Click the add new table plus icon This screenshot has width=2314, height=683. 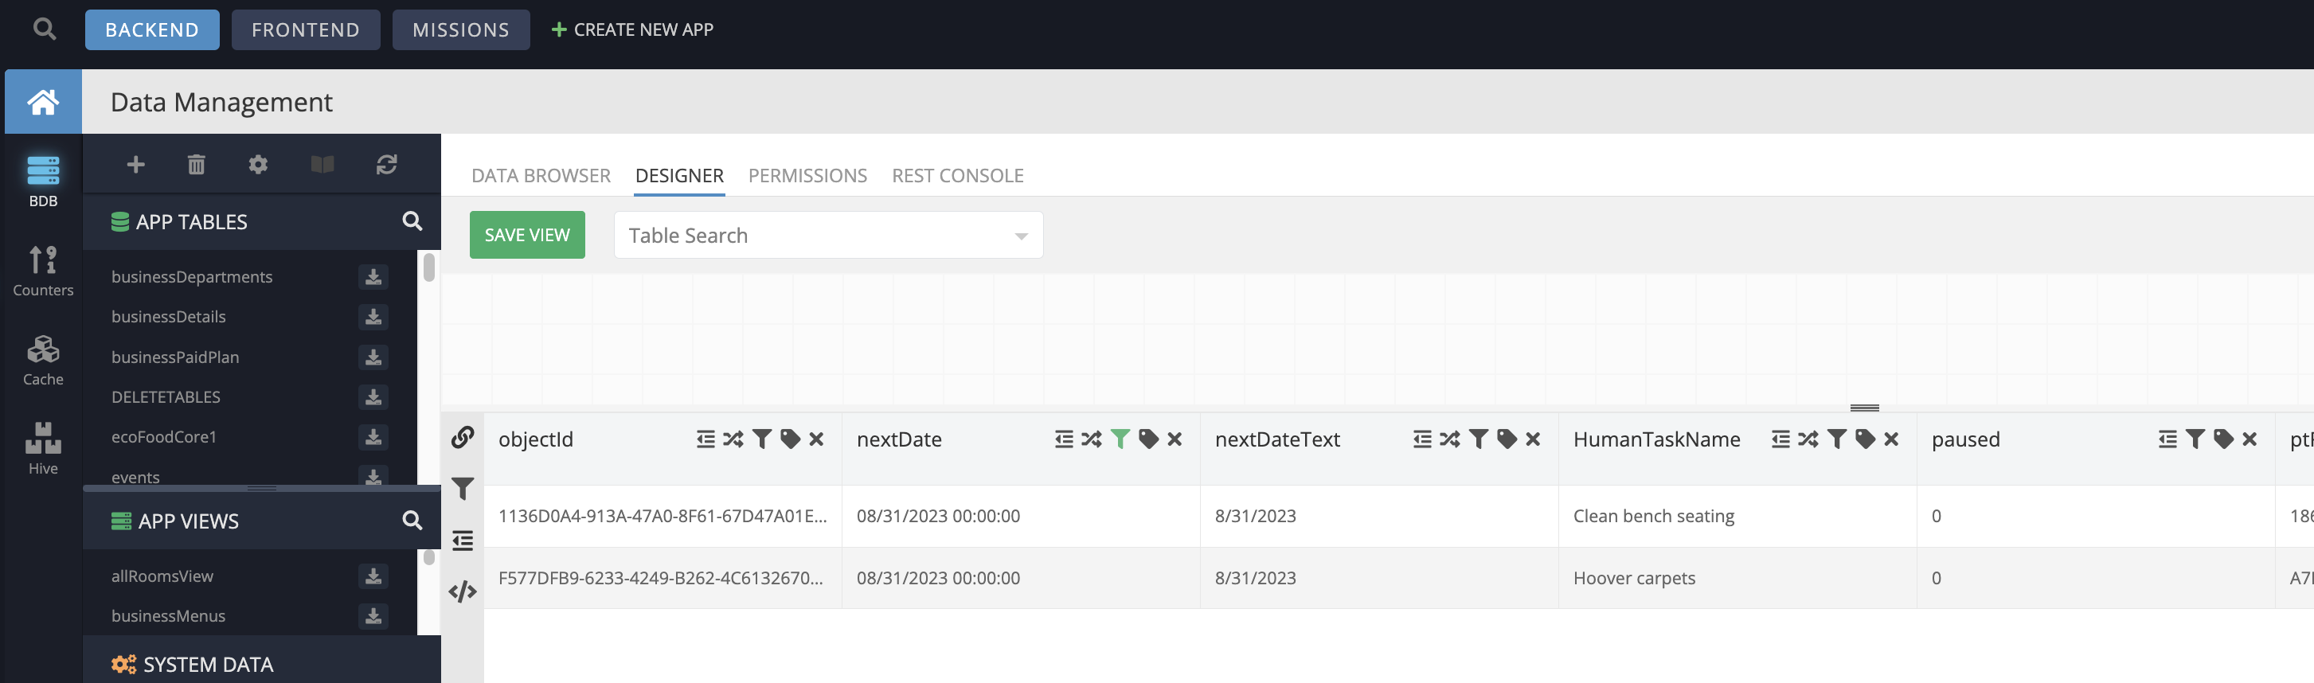[x=135, y=164]
